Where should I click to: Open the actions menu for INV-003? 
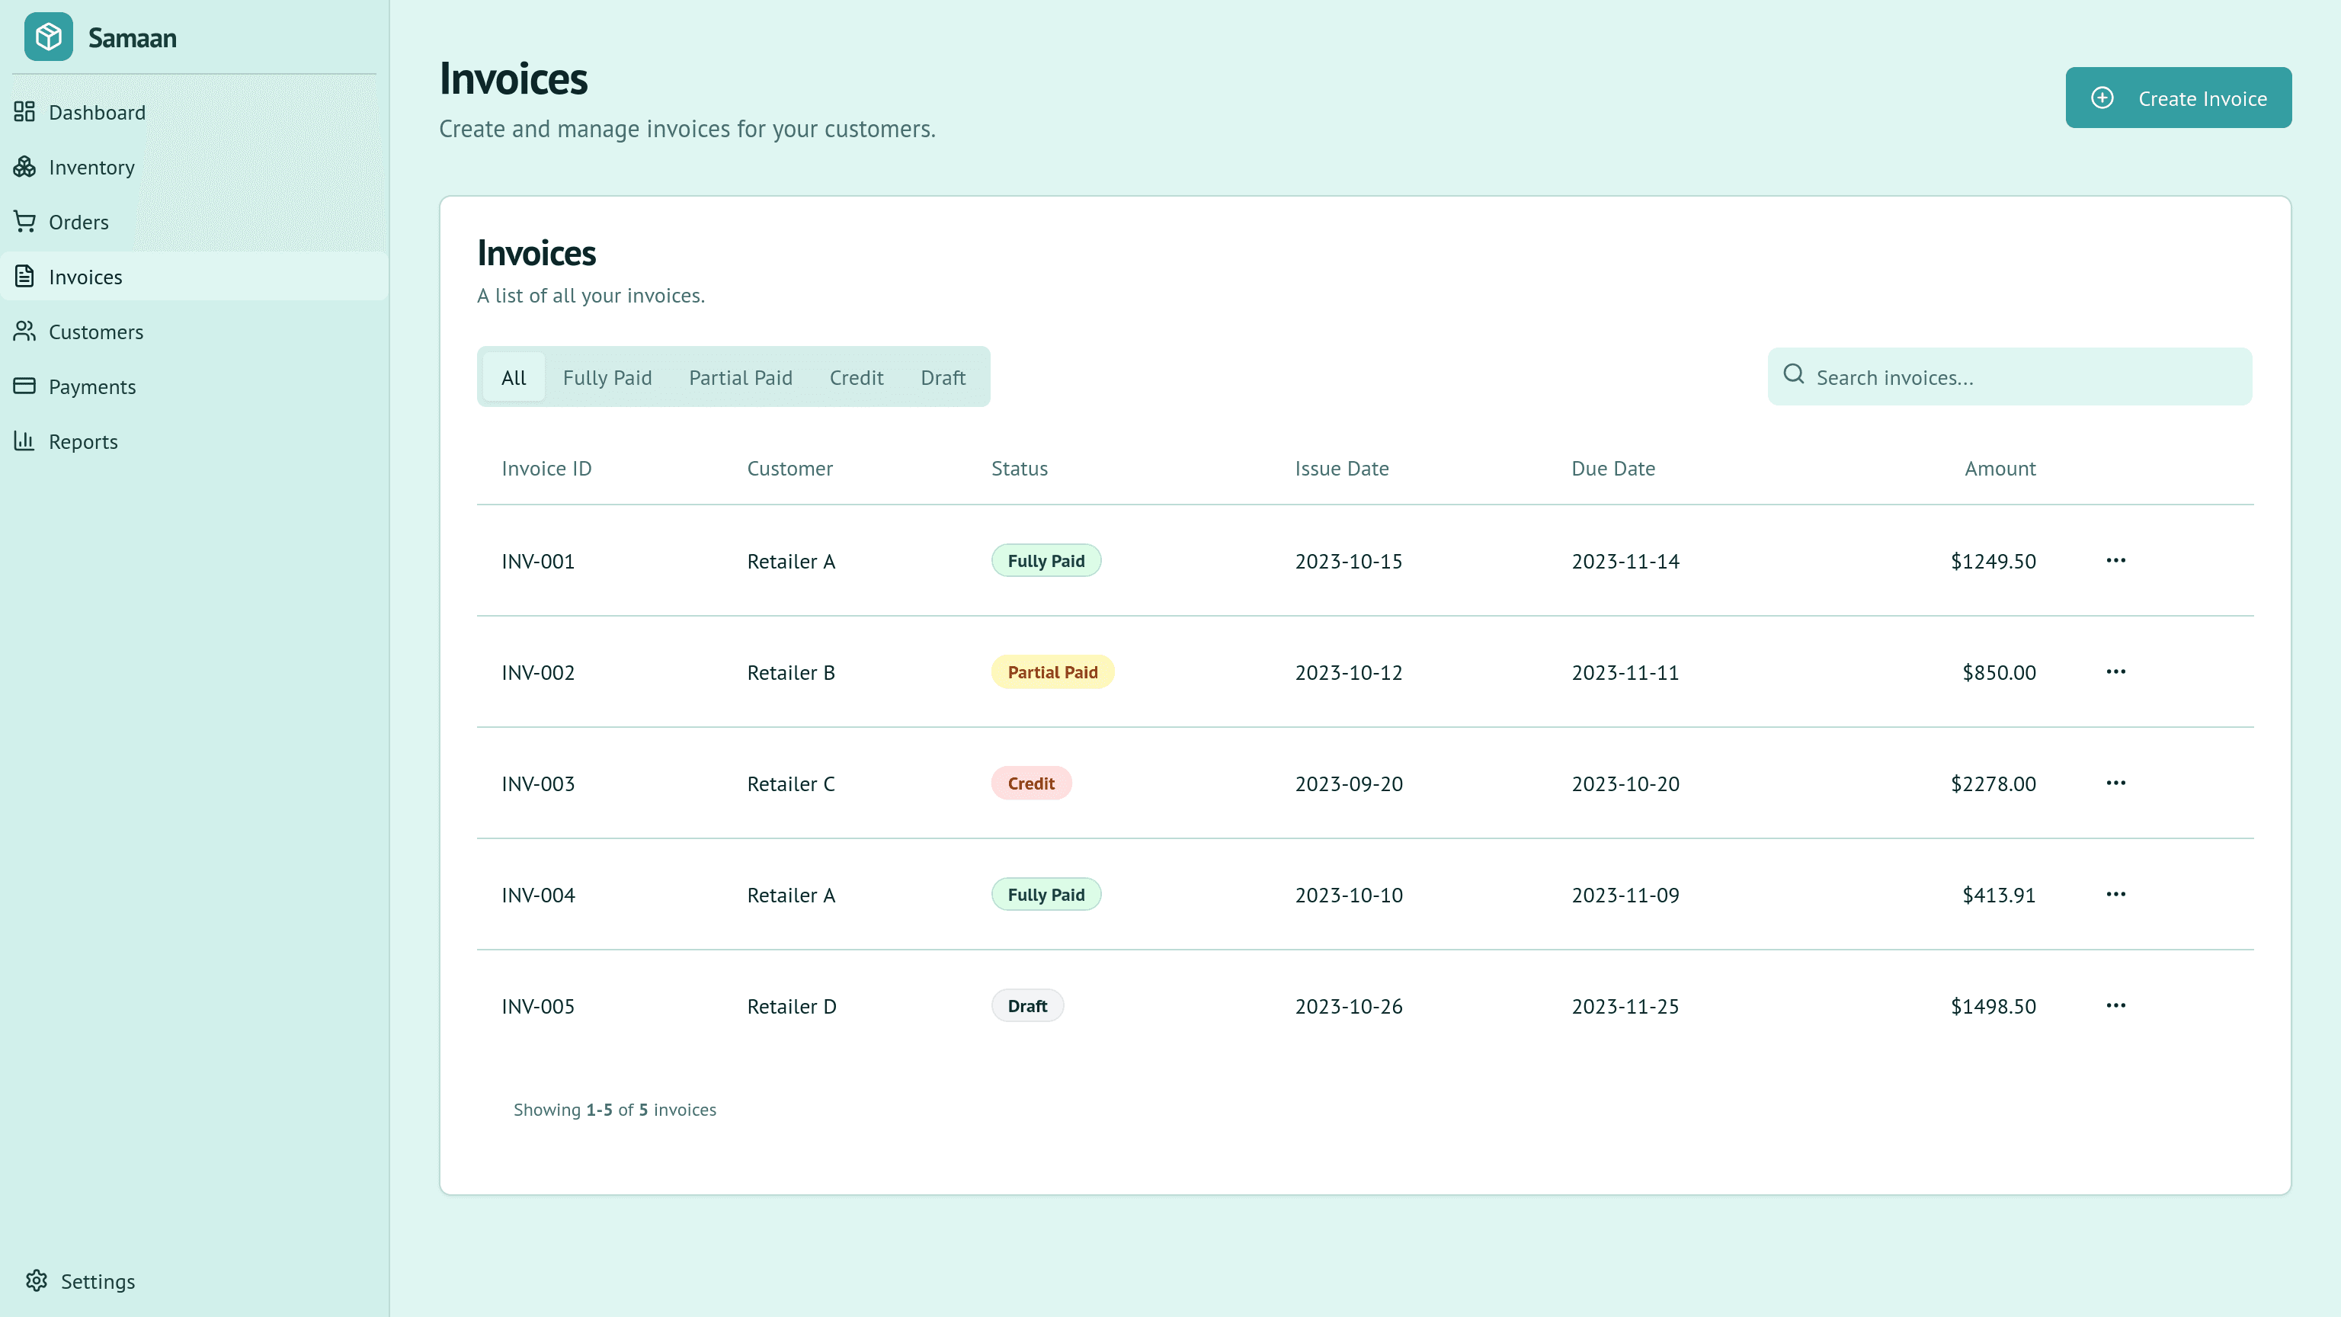coord(2116,783)
